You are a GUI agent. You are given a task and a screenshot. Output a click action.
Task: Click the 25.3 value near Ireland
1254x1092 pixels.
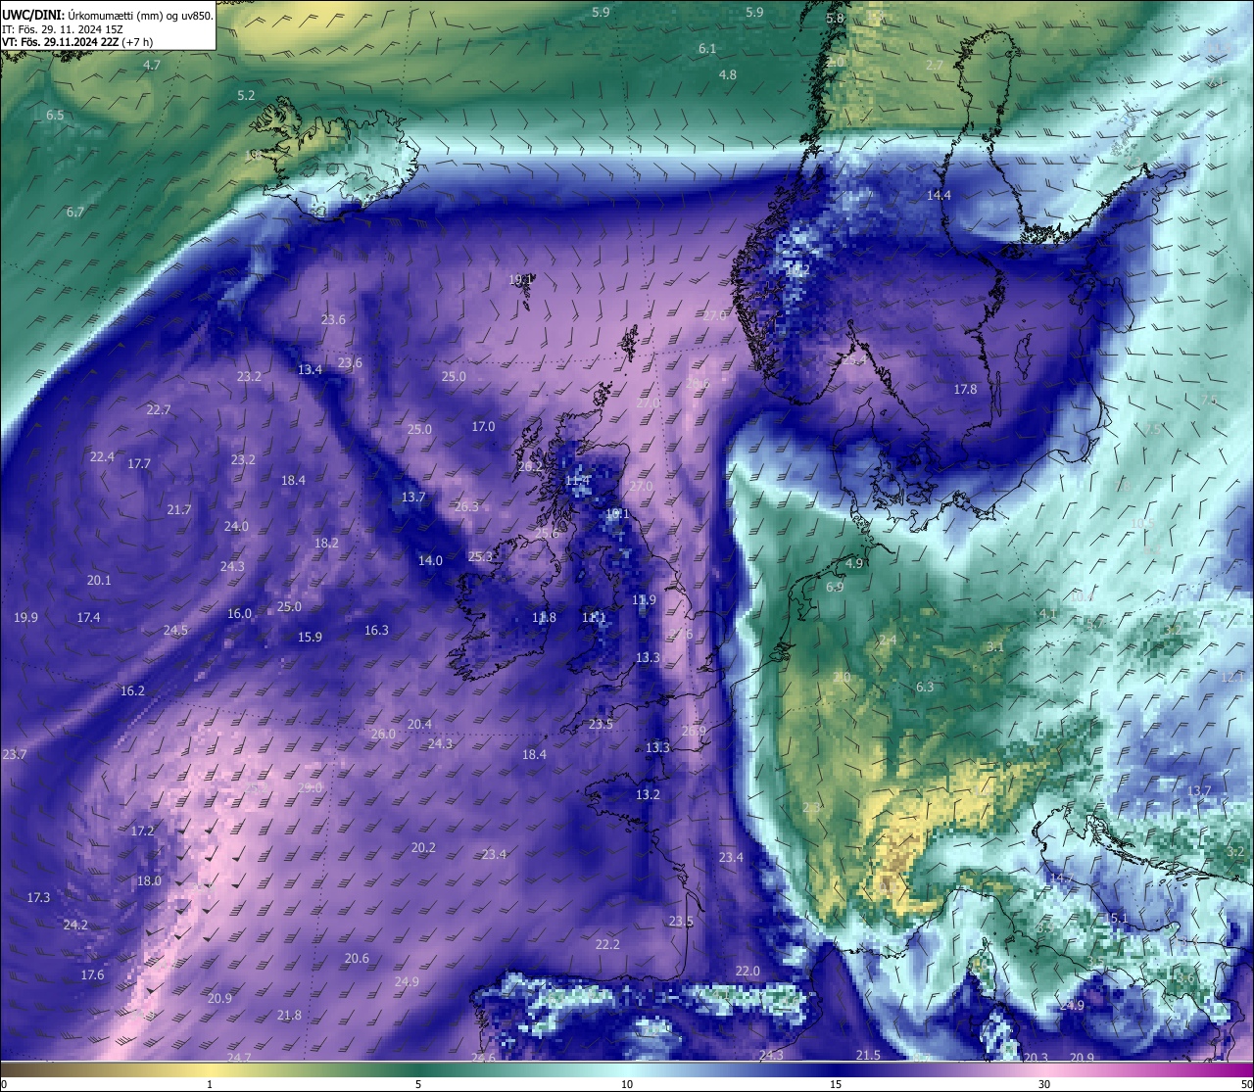pos(480,557)
